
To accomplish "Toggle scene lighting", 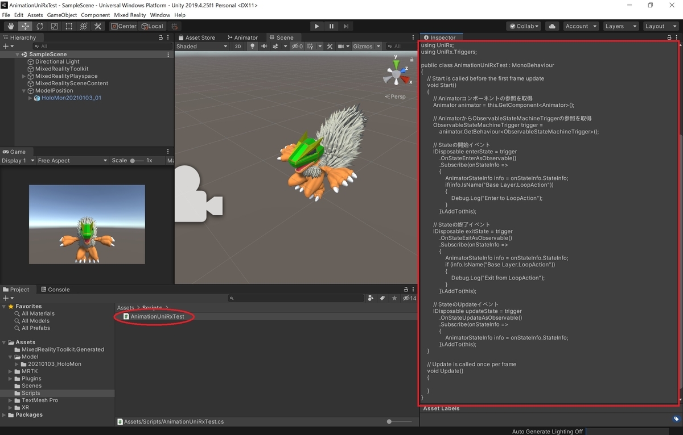I will [x=252, y=47].
